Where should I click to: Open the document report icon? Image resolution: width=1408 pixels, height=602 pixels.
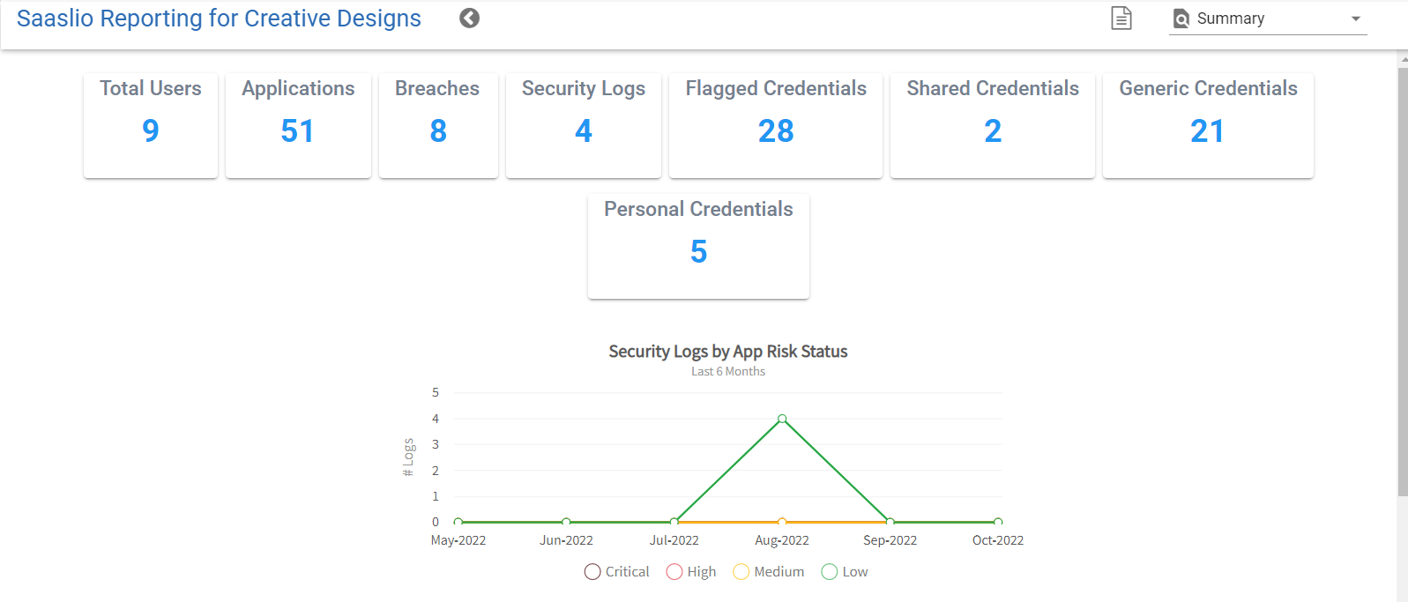[1121, 19]
